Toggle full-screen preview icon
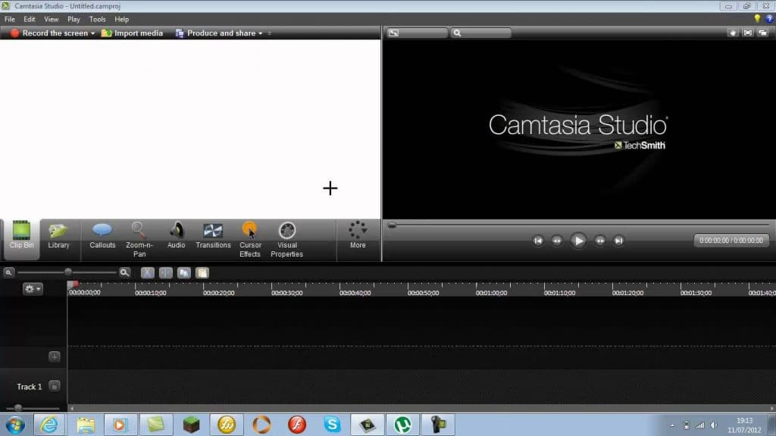776x436 pixels. click(x=748, y=33)
